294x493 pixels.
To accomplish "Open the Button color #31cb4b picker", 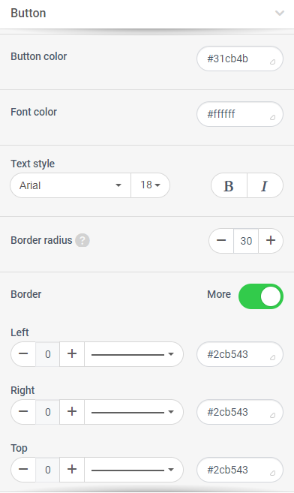I will 240,59.
